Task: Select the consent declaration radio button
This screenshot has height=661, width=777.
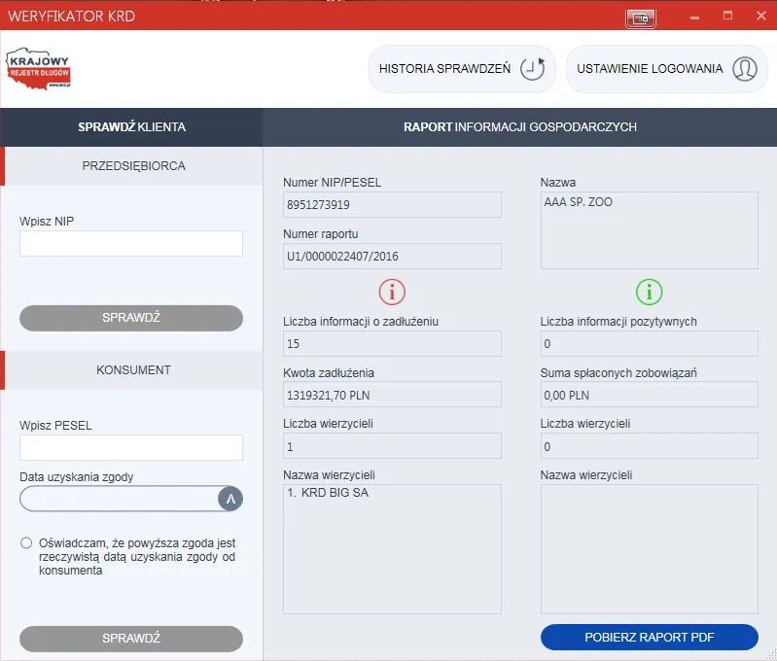Action: 26,542
